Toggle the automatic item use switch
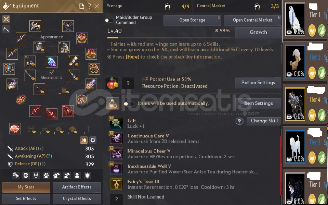Image resolution: width=328 pixels, height=205 pixels. pyautogui.click(x=129, y=104)
